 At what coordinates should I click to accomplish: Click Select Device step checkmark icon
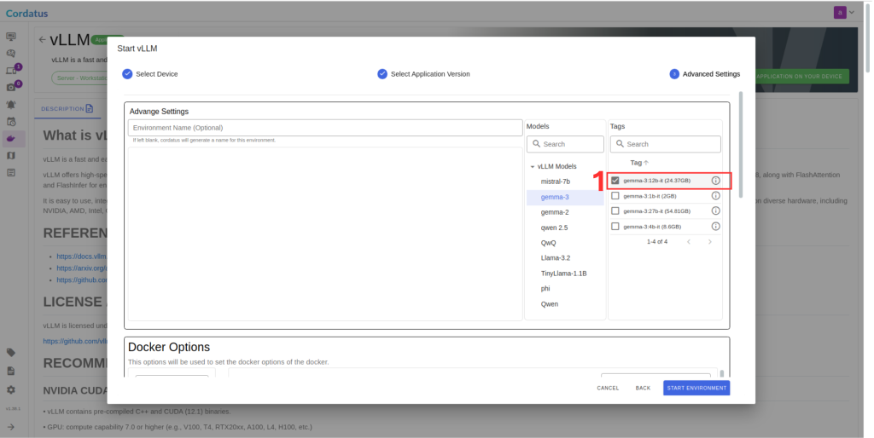pyautogui.click(x=127, y=74)
